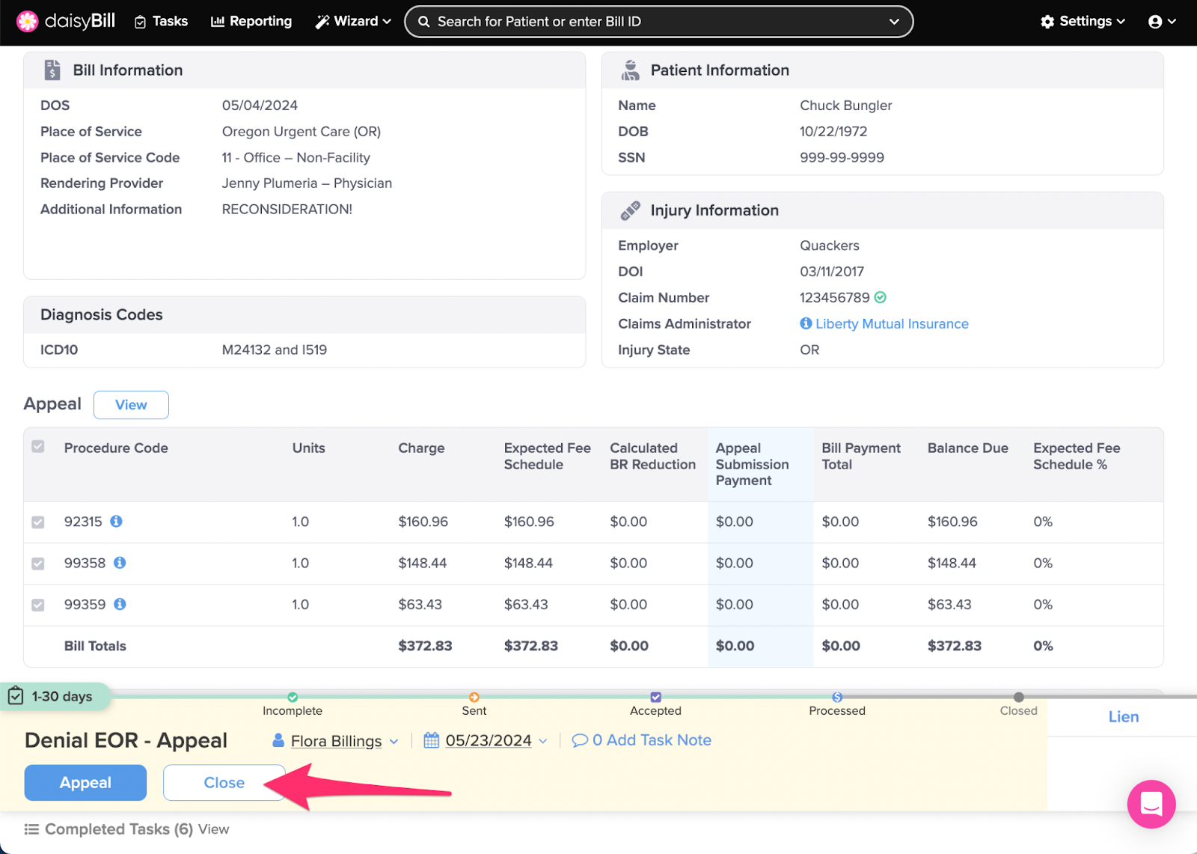
Task: Go to the Reporting page
Action: pyautogui.click(x=251, y=22)
